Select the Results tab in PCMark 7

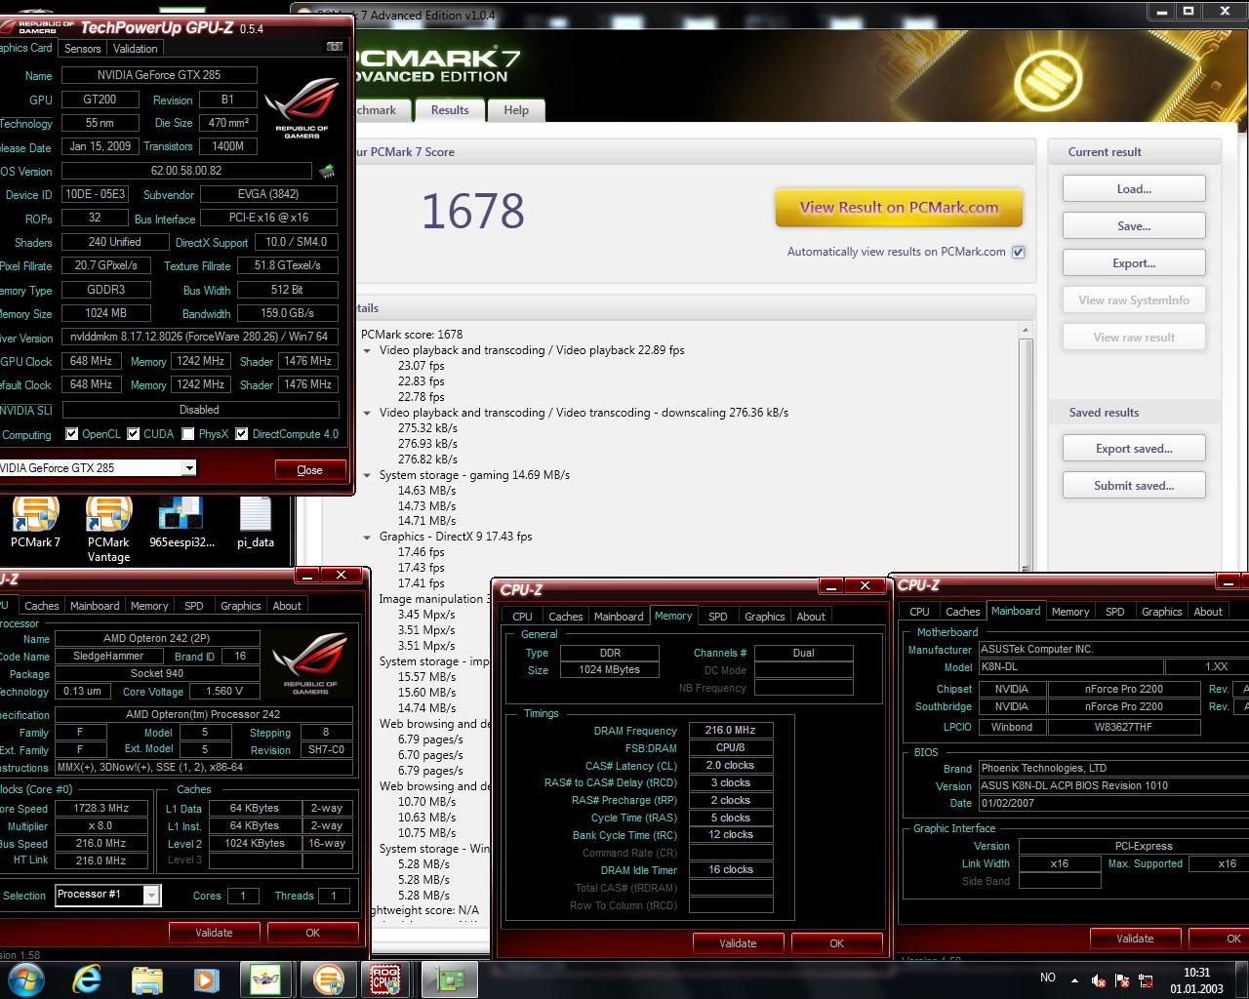click(x=450, y=110)
